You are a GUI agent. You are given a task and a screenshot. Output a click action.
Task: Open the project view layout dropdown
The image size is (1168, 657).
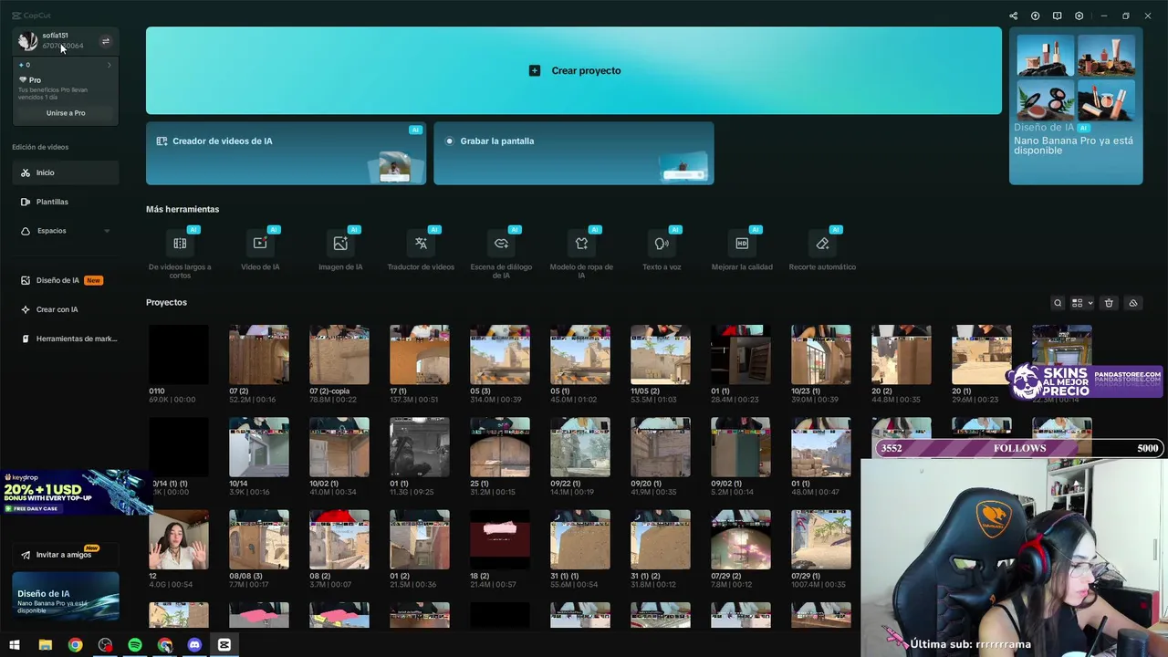1082,303
